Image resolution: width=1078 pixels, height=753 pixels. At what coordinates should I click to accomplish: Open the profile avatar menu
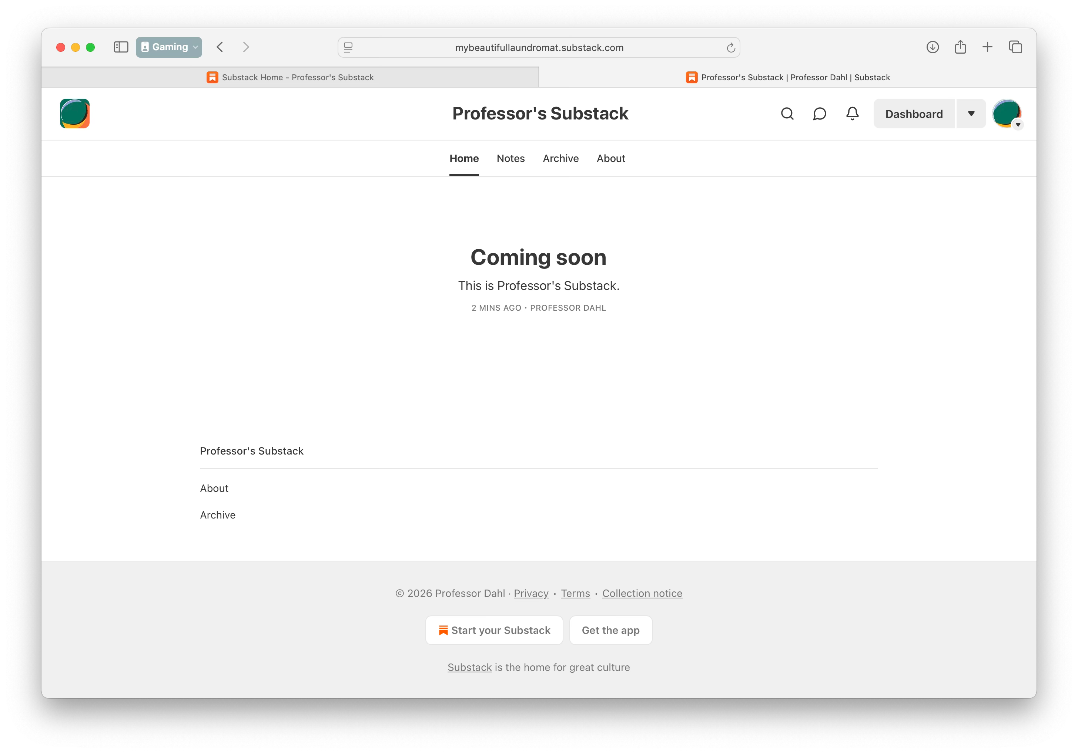(1006, 114)
